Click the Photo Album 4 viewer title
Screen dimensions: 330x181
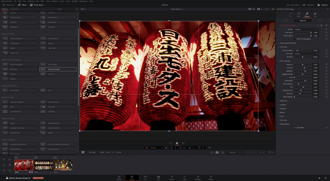coord(177,9)
